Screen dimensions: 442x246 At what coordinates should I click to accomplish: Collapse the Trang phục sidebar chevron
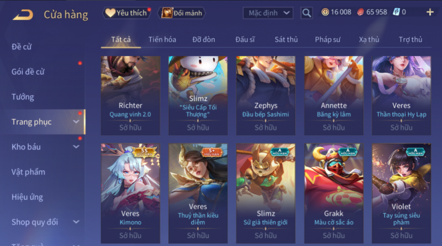coord(76,122)
